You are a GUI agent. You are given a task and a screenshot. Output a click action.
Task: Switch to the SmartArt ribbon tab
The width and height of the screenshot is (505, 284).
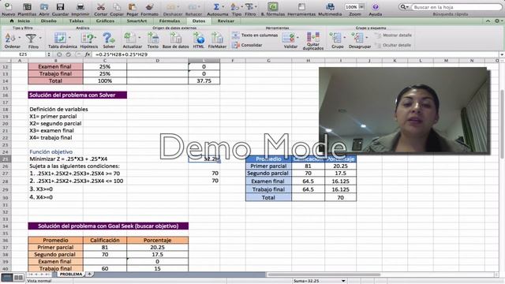pos(137,21)
